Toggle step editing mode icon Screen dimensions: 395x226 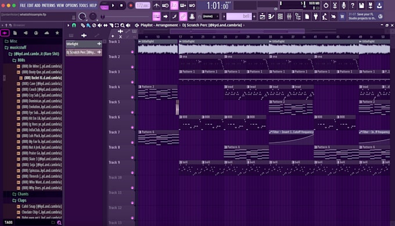coord(174,17)
